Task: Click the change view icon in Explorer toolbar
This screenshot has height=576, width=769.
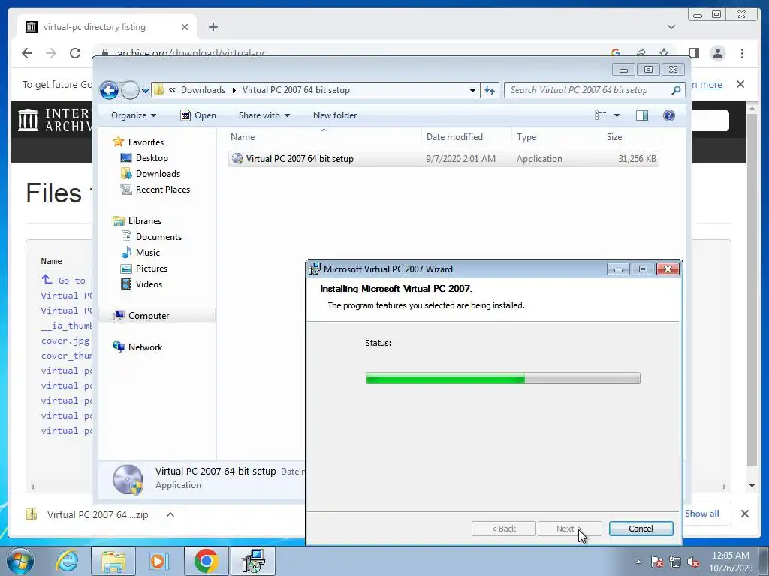Action: (x=601, y=115)
